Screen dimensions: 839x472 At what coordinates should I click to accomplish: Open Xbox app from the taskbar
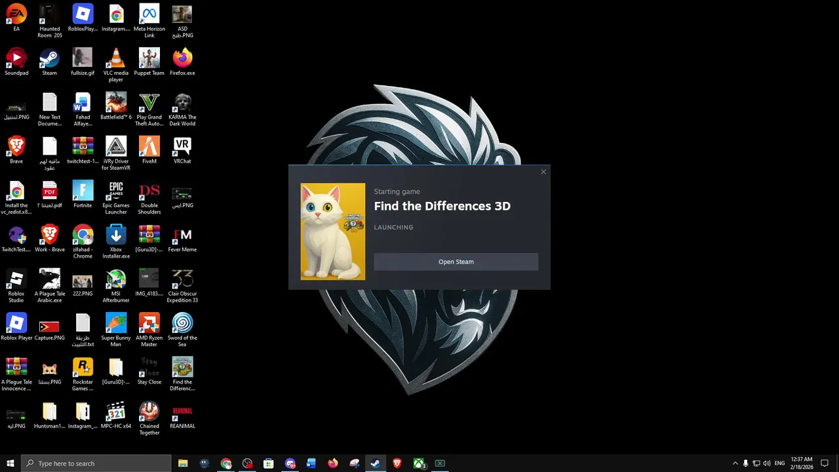(x=419, y=463)
